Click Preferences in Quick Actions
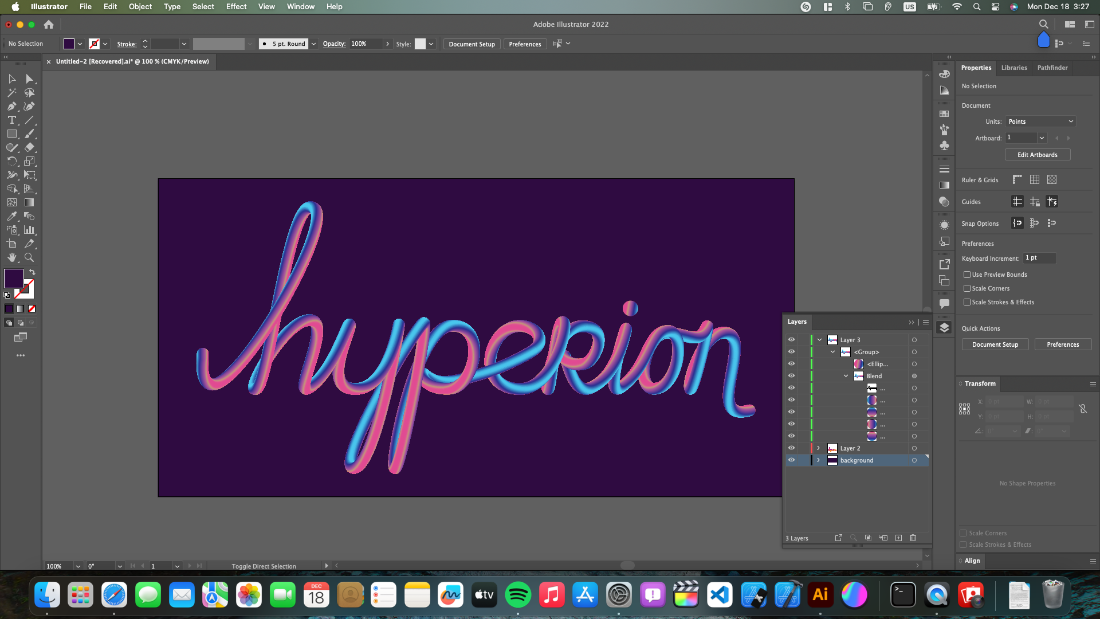 (1063, 344)
